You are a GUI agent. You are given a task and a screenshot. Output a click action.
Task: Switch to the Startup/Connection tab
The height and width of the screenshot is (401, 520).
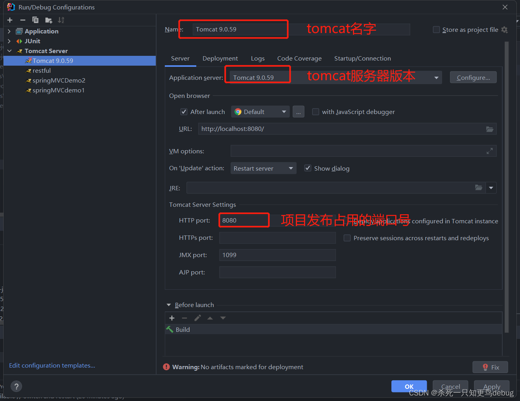coord(363,59)
